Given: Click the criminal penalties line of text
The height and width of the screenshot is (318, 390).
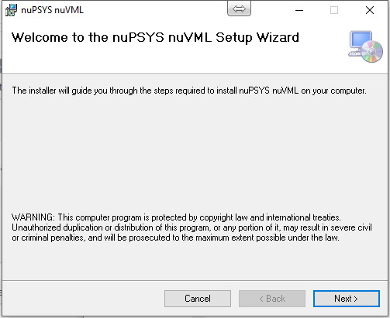Looking at the screenshot, I should pos(175,238).
